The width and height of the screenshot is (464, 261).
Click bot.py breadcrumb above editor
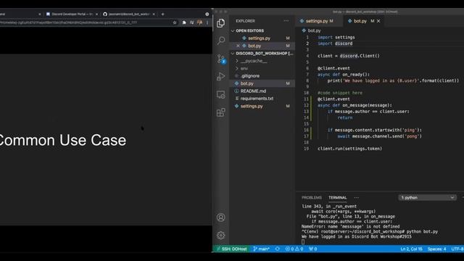pos(311,30)
